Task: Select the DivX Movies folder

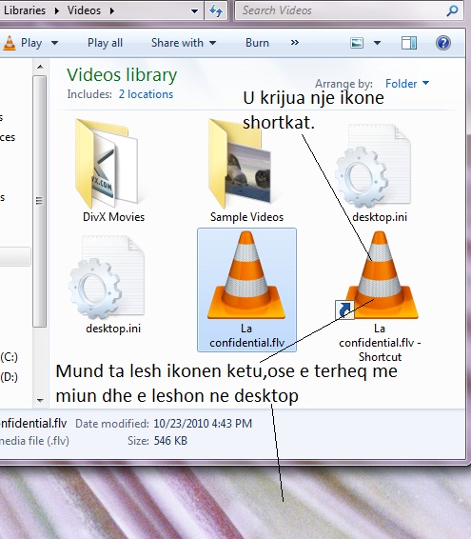Action: click(x=113, y=170)
